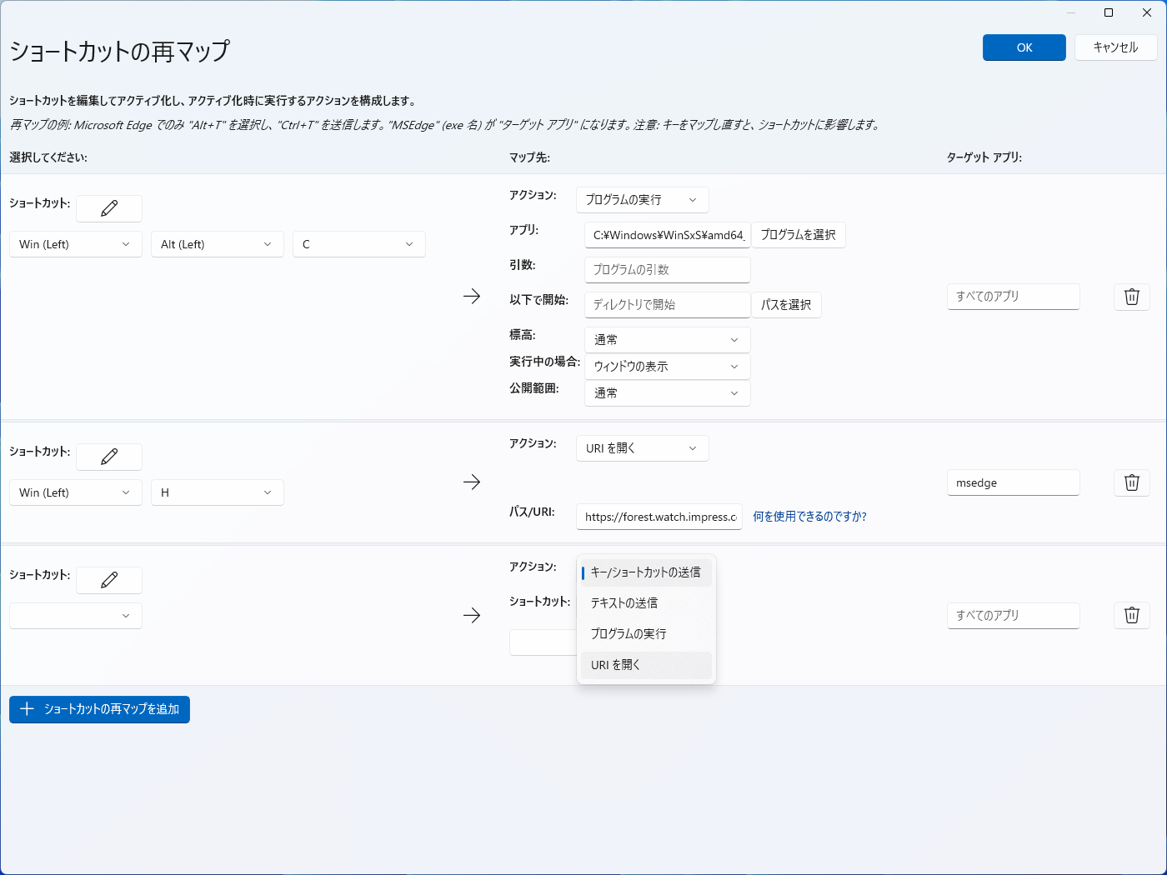Click the app path field showing C:¥Windows¥WinSxS
The height and width of the screenshot is (875, 1167).
(x=668, y=235)
